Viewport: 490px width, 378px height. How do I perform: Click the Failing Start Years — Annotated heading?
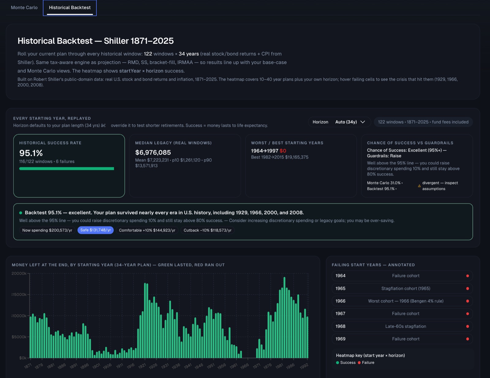point(373,265)
